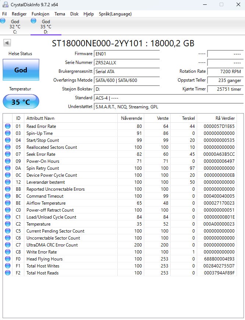Click status orb for Reallocated Sectors Count

click(x=8, y=147)
